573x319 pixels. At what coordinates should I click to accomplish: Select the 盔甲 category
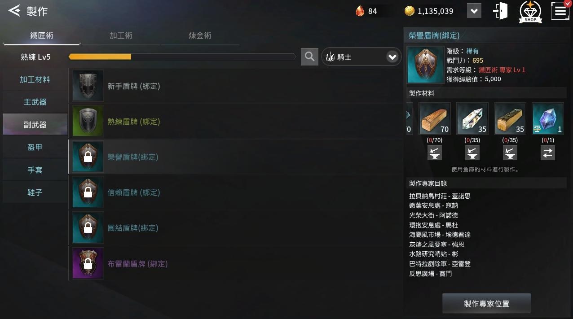(35, 147)
